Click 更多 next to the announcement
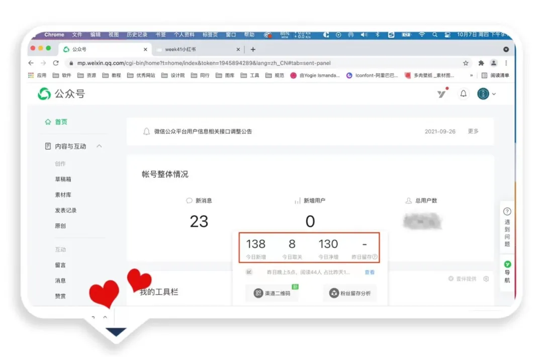The image size is (543, 357). point(473,131)
